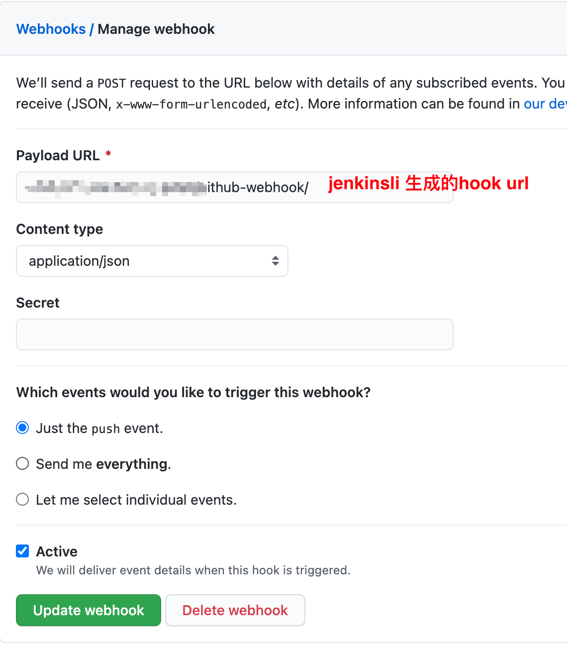Click the 'Content type' label text
This screenshot has width=567, height=650.
[60, 229]
